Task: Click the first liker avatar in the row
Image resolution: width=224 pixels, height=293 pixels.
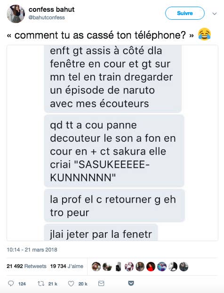Action: (x=96, y=267)
